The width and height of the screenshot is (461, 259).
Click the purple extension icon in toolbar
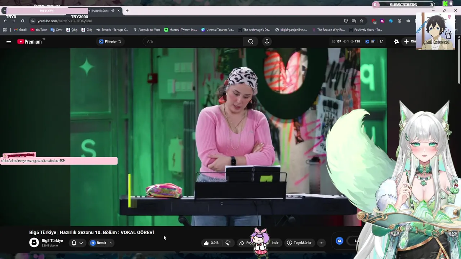(382, 21)
